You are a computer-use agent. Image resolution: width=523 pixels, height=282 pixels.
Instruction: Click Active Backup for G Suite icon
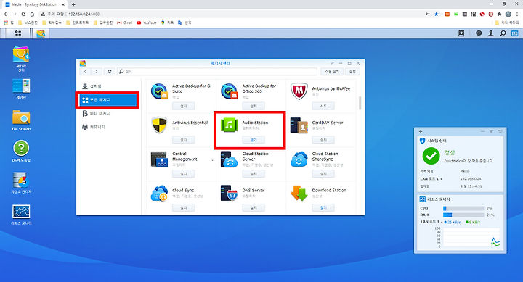159,91
